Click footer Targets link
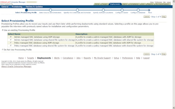Screen dimensions: 175x109 coord(30,58)
